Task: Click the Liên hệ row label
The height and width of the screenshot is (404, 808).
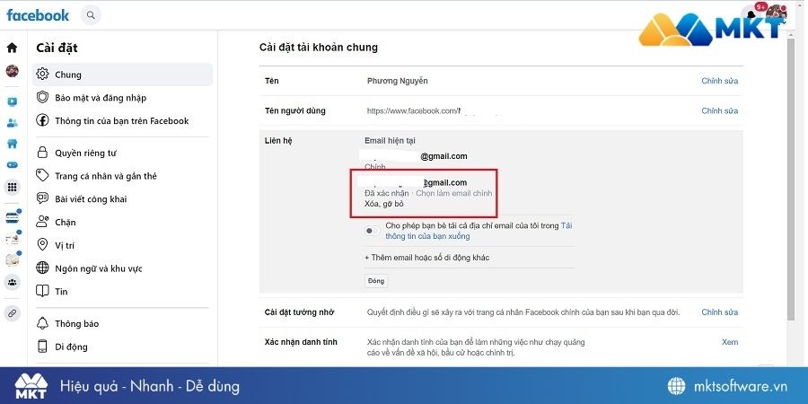Action: (278, 141)
